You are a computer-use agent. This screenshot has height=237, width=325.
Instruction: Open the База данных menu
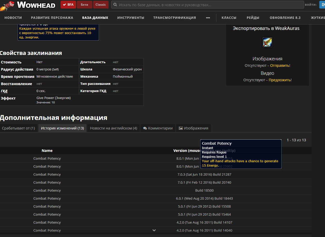pos(95,18)
